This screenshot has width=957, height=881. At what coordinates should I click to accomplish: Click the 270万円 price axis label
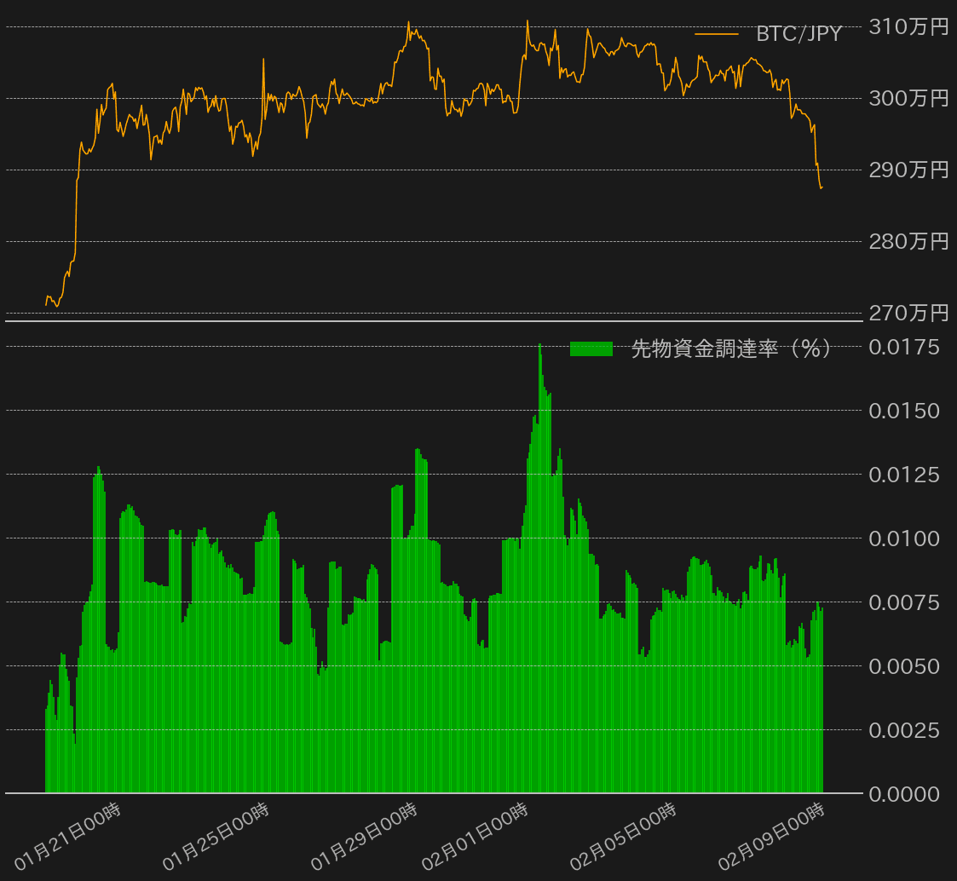click(x=908, y=314)
